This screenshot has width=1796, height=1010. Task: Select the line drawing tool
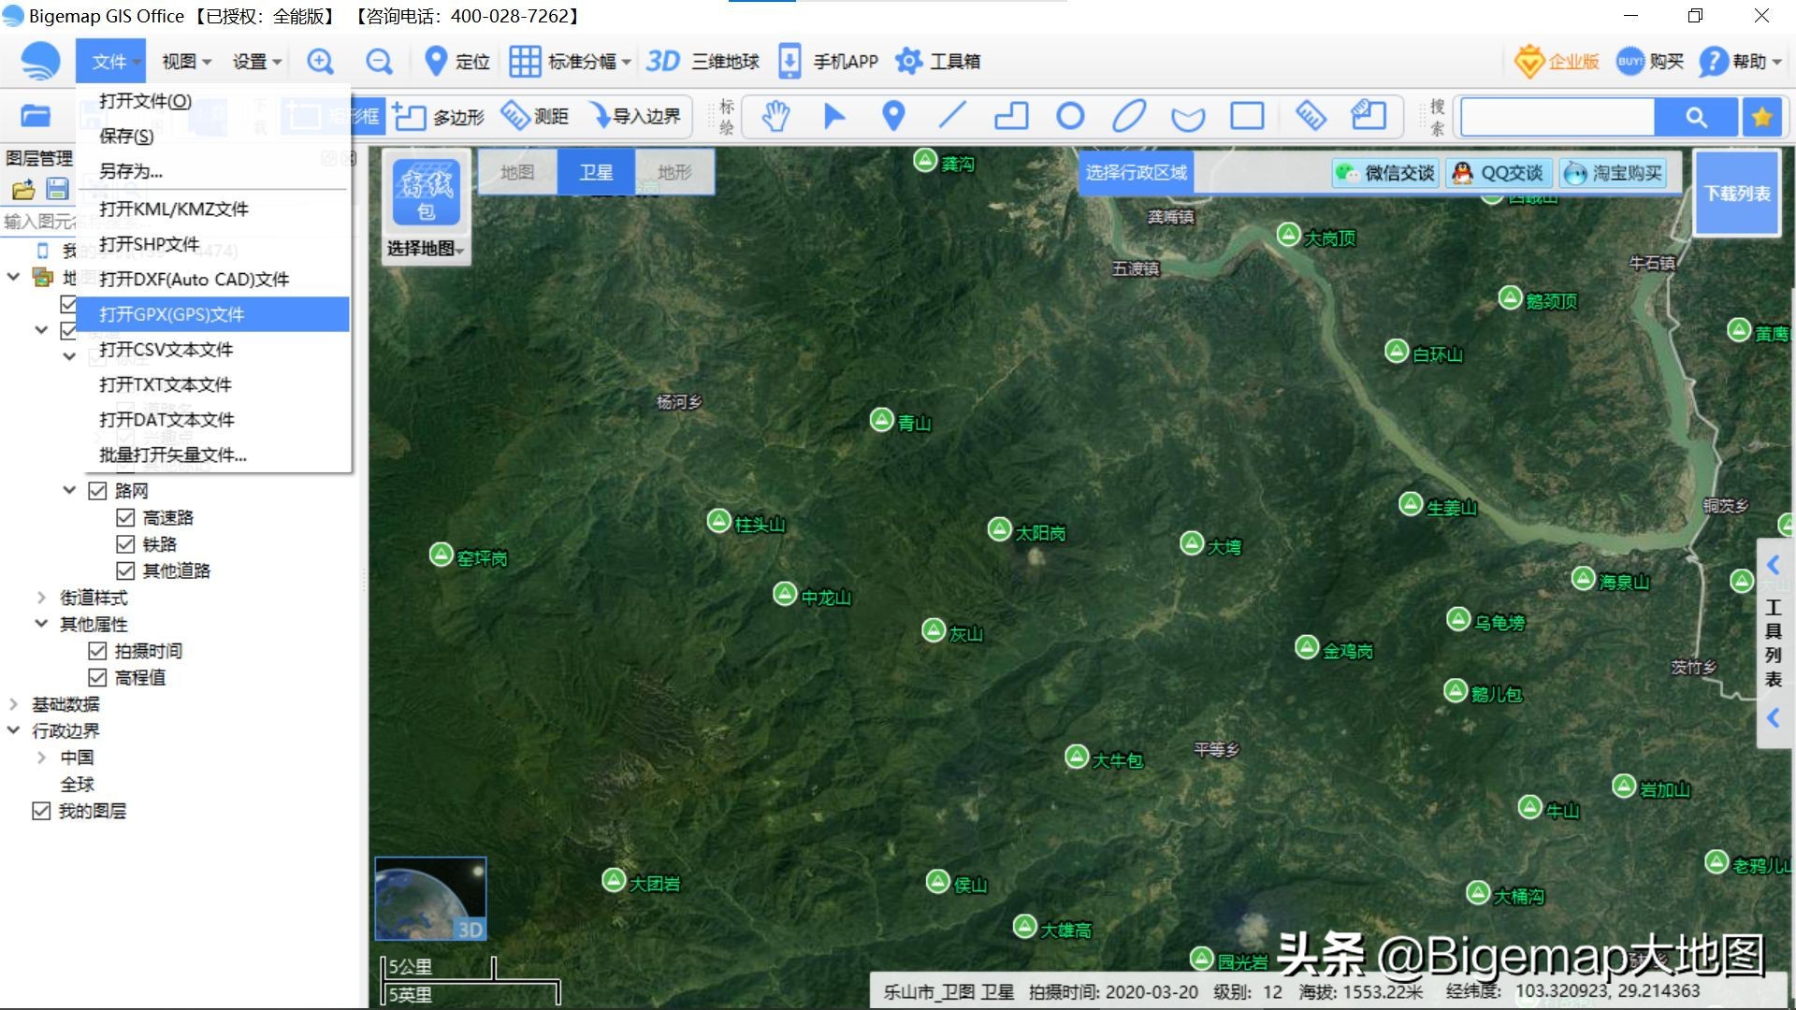[952, 116]
